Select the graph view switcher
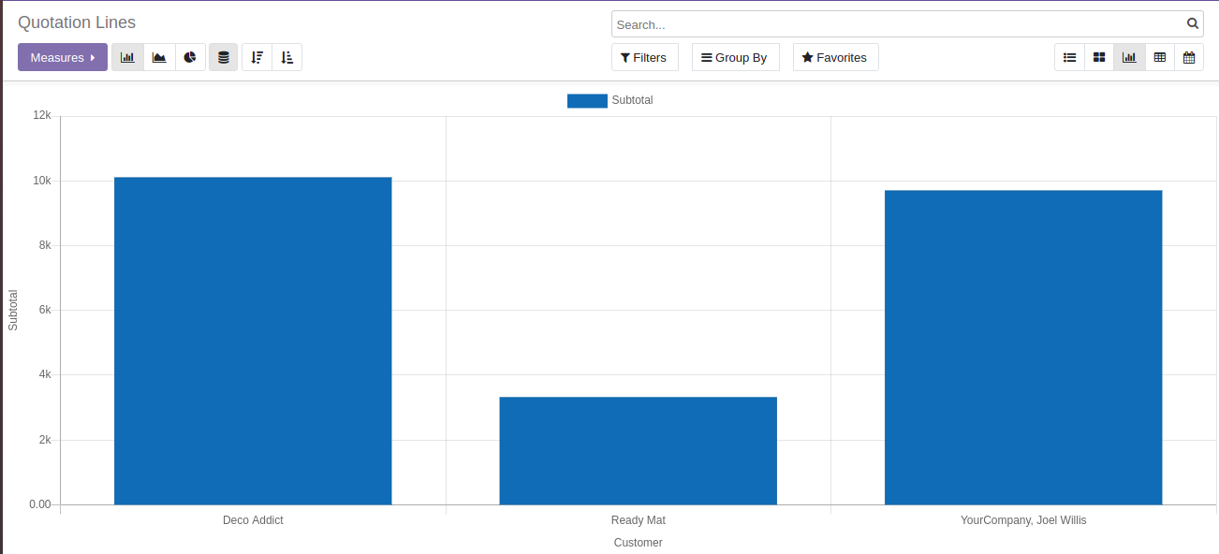This screenshot has width=1219, height=554. point(1129,57)
